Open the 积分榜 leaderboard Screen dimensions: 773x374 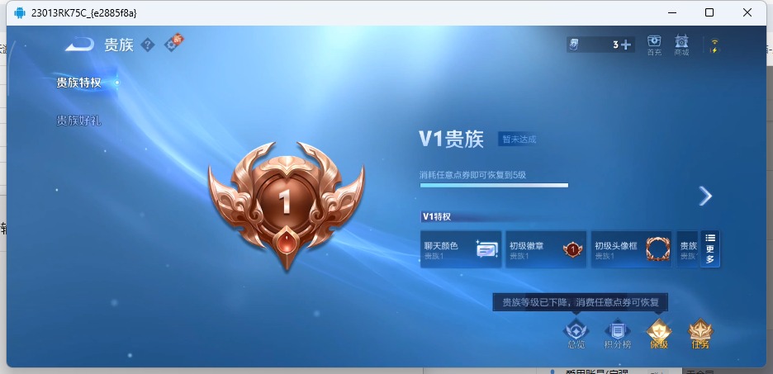tap(617, 334)
